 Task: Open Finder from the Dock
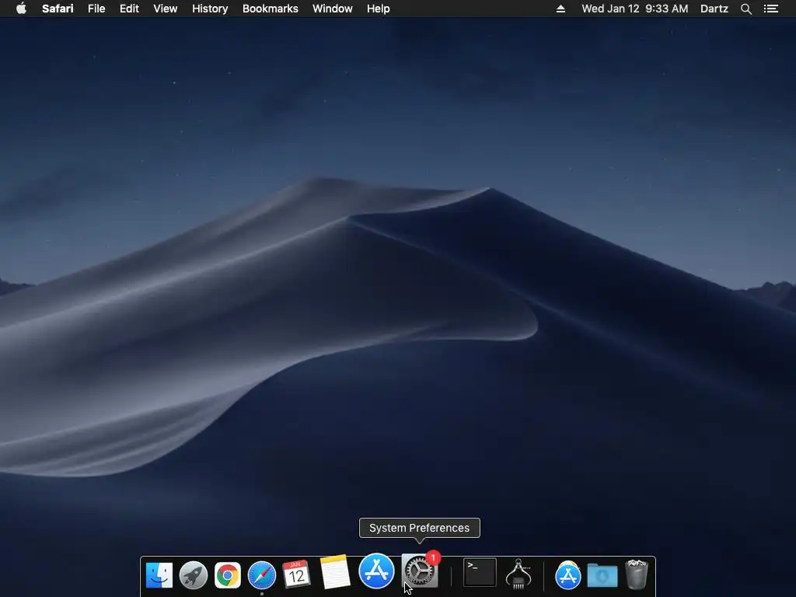(x=159, y=575)
